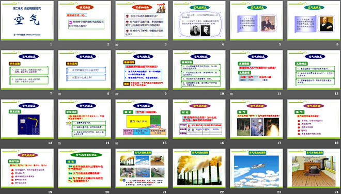Click the transition star icon under slide 3
341x194 pixels.
click(x=117, y=45)
